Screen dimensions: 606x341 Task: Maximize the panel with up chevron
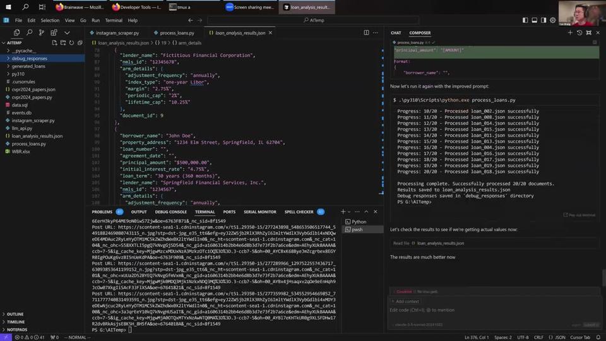point(366,212)
